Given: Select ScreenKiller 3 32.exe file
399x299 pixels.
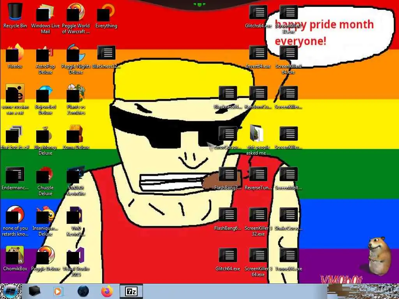Looking at the screenshot, I should [x=258, y=222].
